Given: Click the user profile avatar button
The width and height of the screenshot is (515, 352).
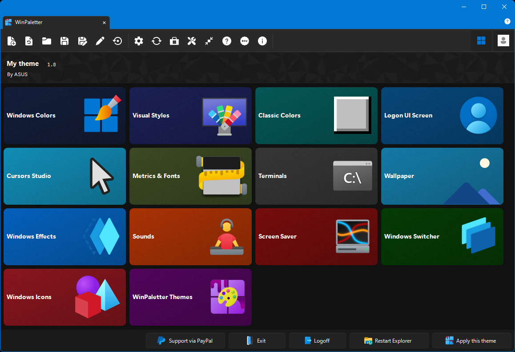Looking at the screenshot, I should click(x=503, y=41).
